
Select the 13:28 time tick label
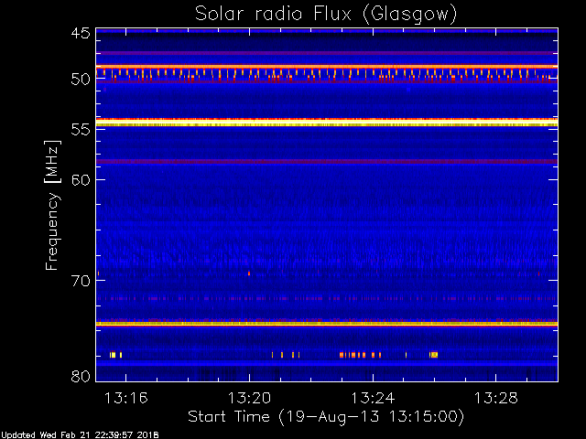pos(494,399)
